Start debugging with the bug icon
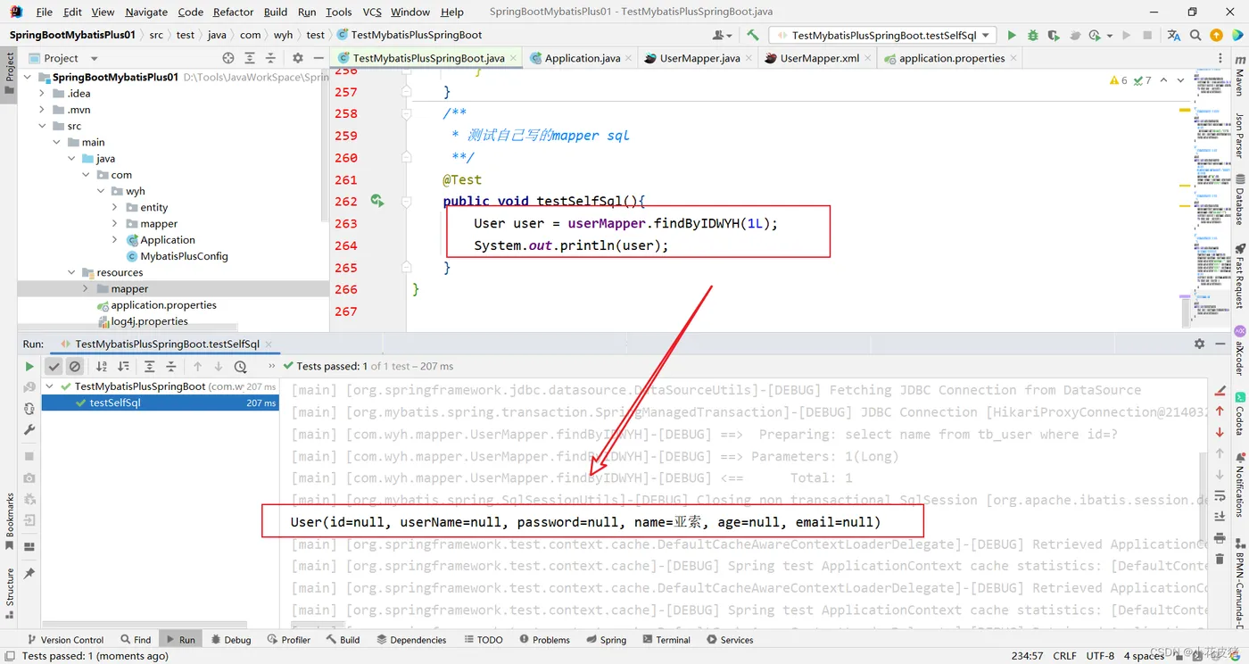This screenshot has width=1249, height=664. [x=1032, y=35]
